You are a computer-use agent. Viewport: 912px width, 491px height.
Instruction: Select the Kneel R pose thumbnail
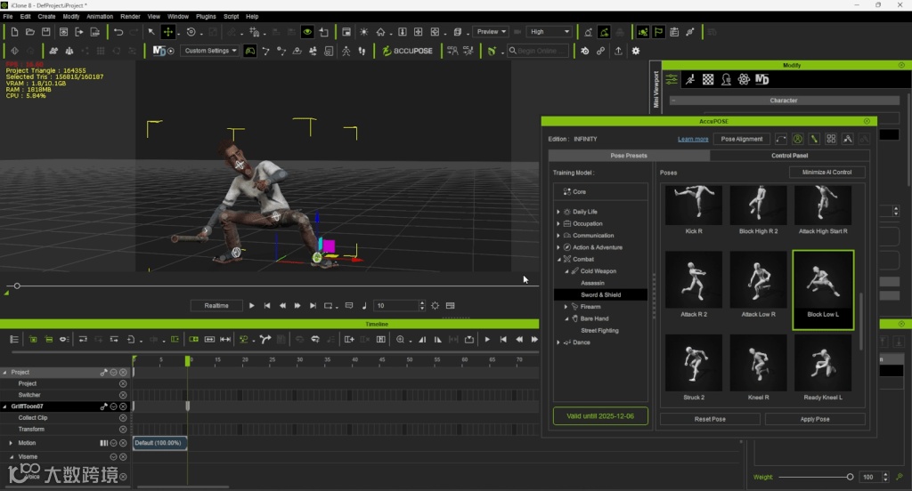point(758,364)
